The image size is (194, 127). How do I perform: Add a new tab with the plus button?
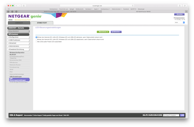186,12
